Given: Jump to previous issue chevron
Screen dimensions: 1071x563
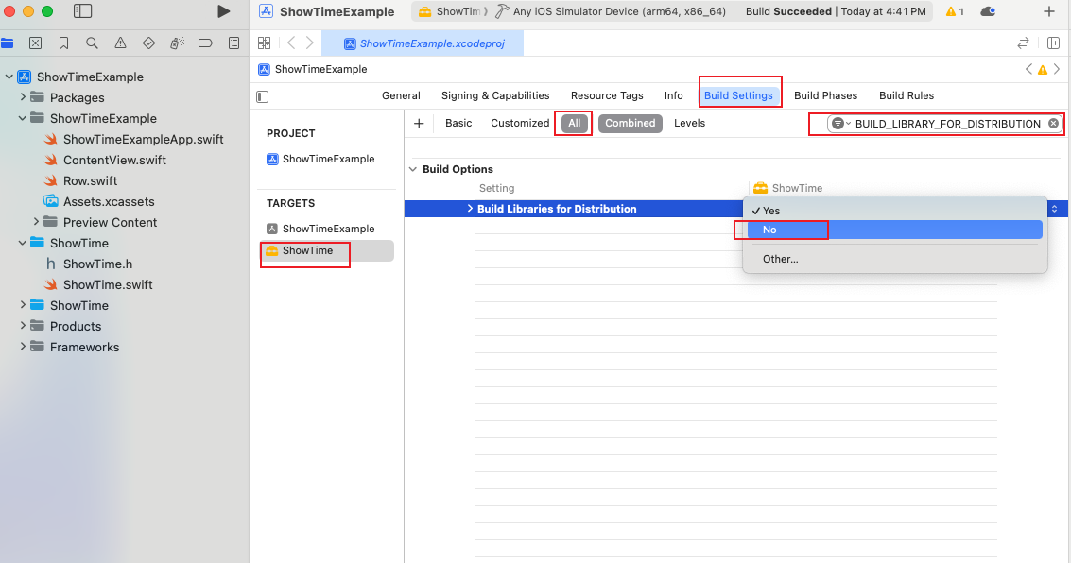Looking at the screenshot, I should pyautogui.click(x=1028, y=69).
